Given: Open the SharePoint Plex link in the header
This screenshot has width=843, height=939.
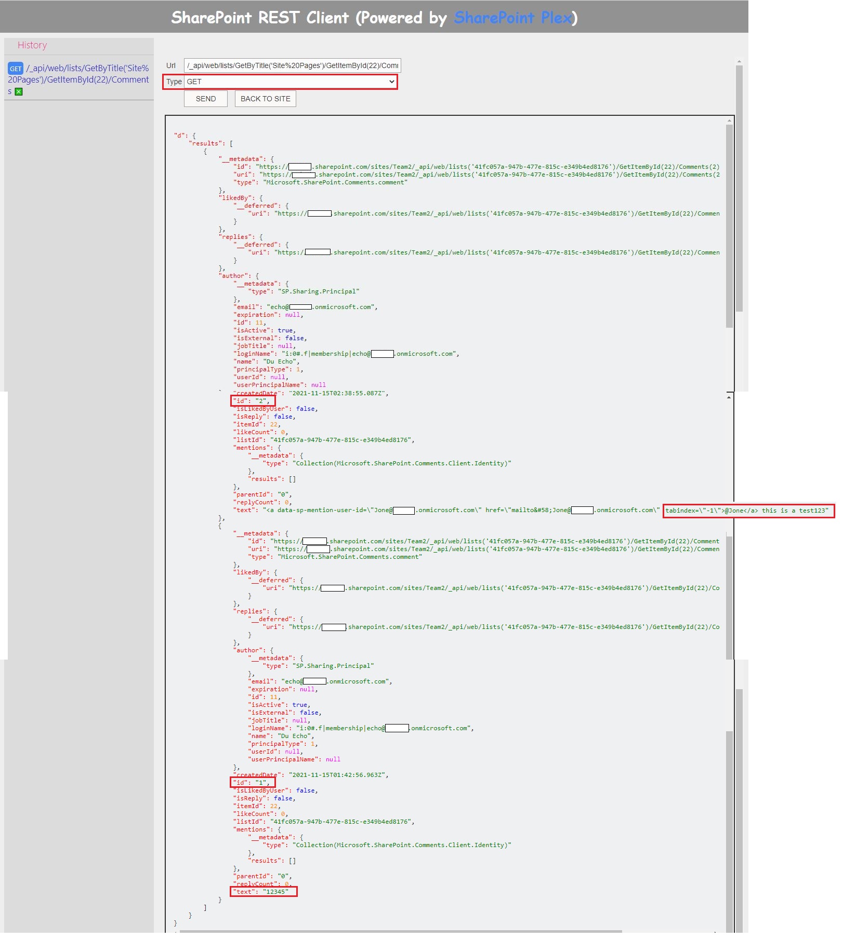Looking at the screenshot, I should [513, 18].
